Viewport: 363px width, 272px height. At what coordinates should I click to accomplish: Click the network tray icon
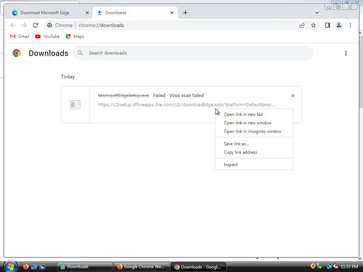tap(329, 266)
